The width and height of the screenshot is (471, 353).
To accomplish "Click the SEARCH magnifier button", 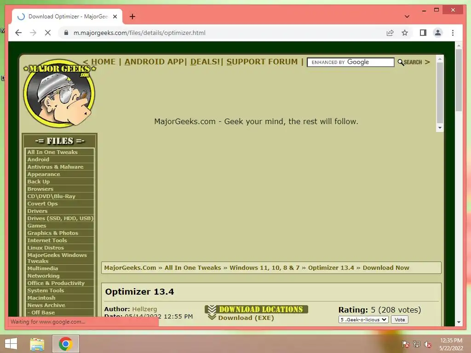I will (x=410, y=62).
